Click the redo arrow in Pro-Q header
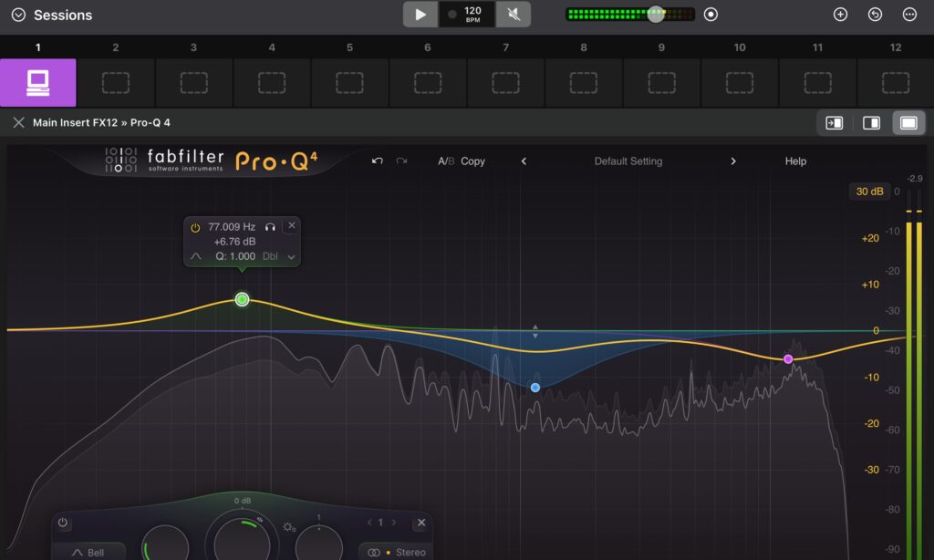 402,161
